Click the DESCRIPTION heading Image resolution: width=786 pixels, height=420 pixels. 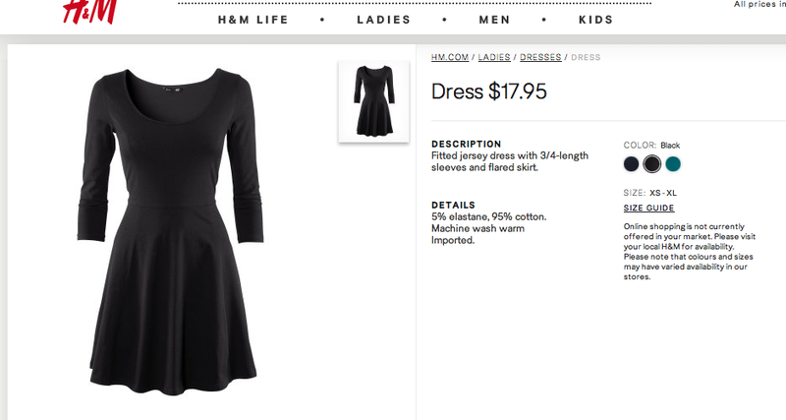pos(466,144)
